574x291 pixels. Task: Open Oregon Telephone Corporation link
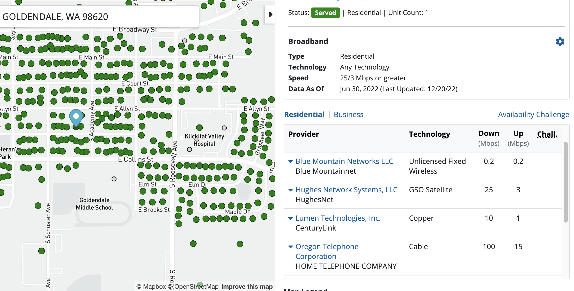coord(327,251)
